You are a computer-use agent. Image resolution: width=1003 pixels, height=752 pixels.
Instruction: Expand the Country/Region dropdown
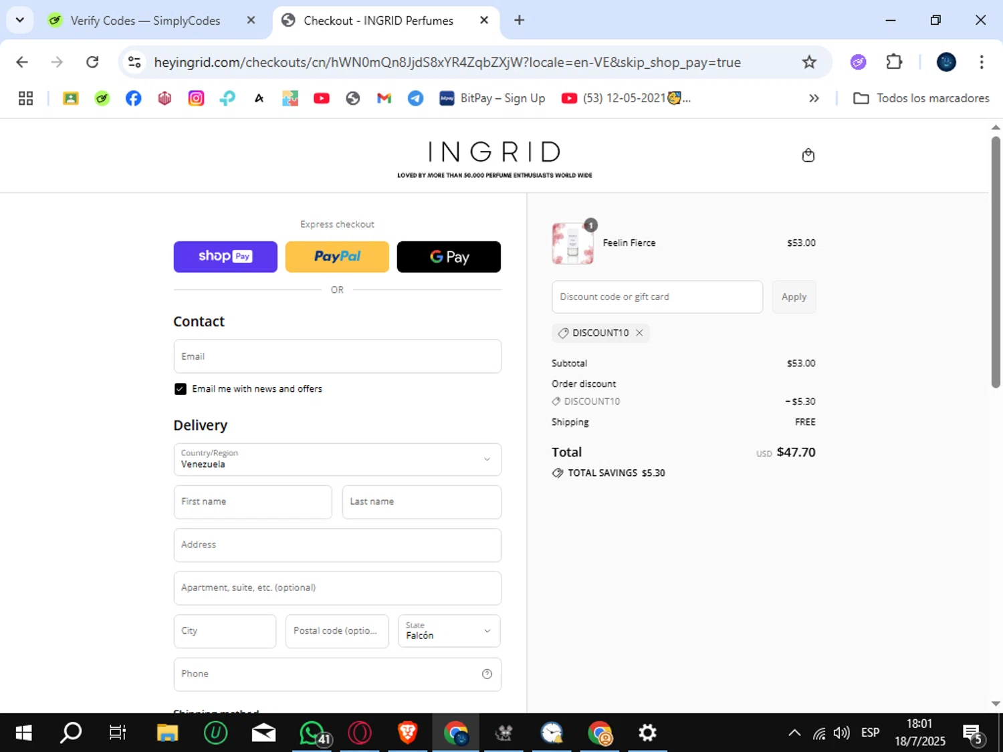click(337, 459)
